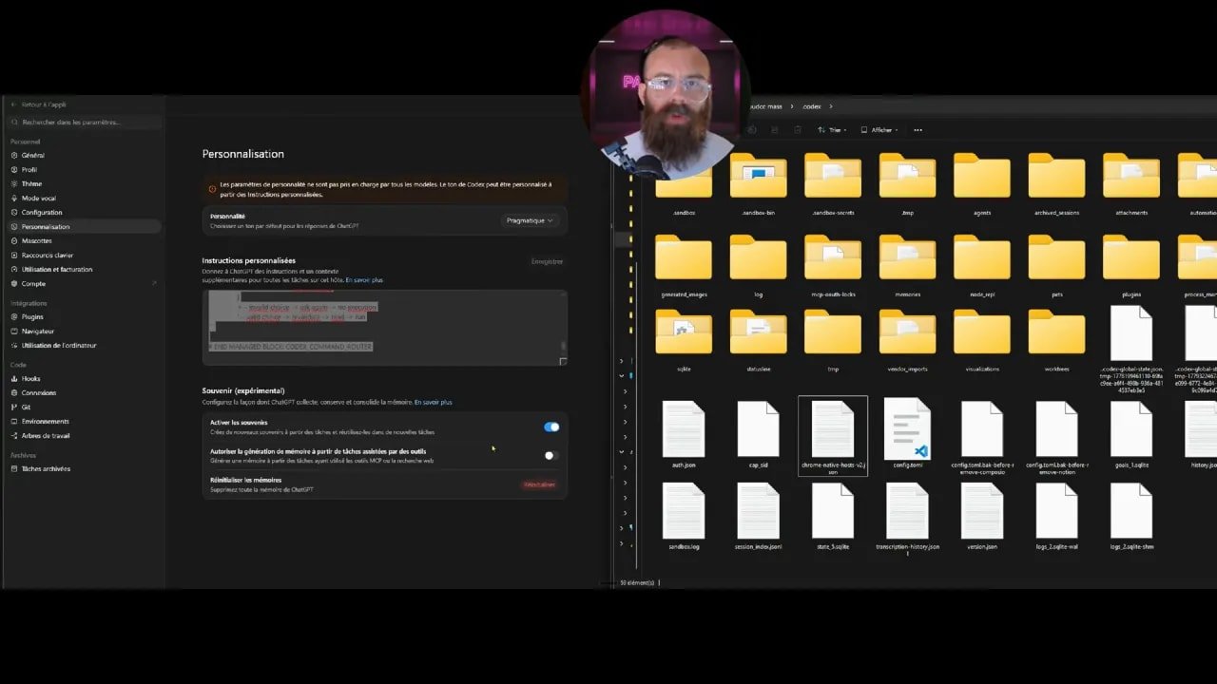This screenshot has height=684, width=1217.
Task: Click the custom instructions scrollbar
Action: pyautogui.click(x=564, y=346)
